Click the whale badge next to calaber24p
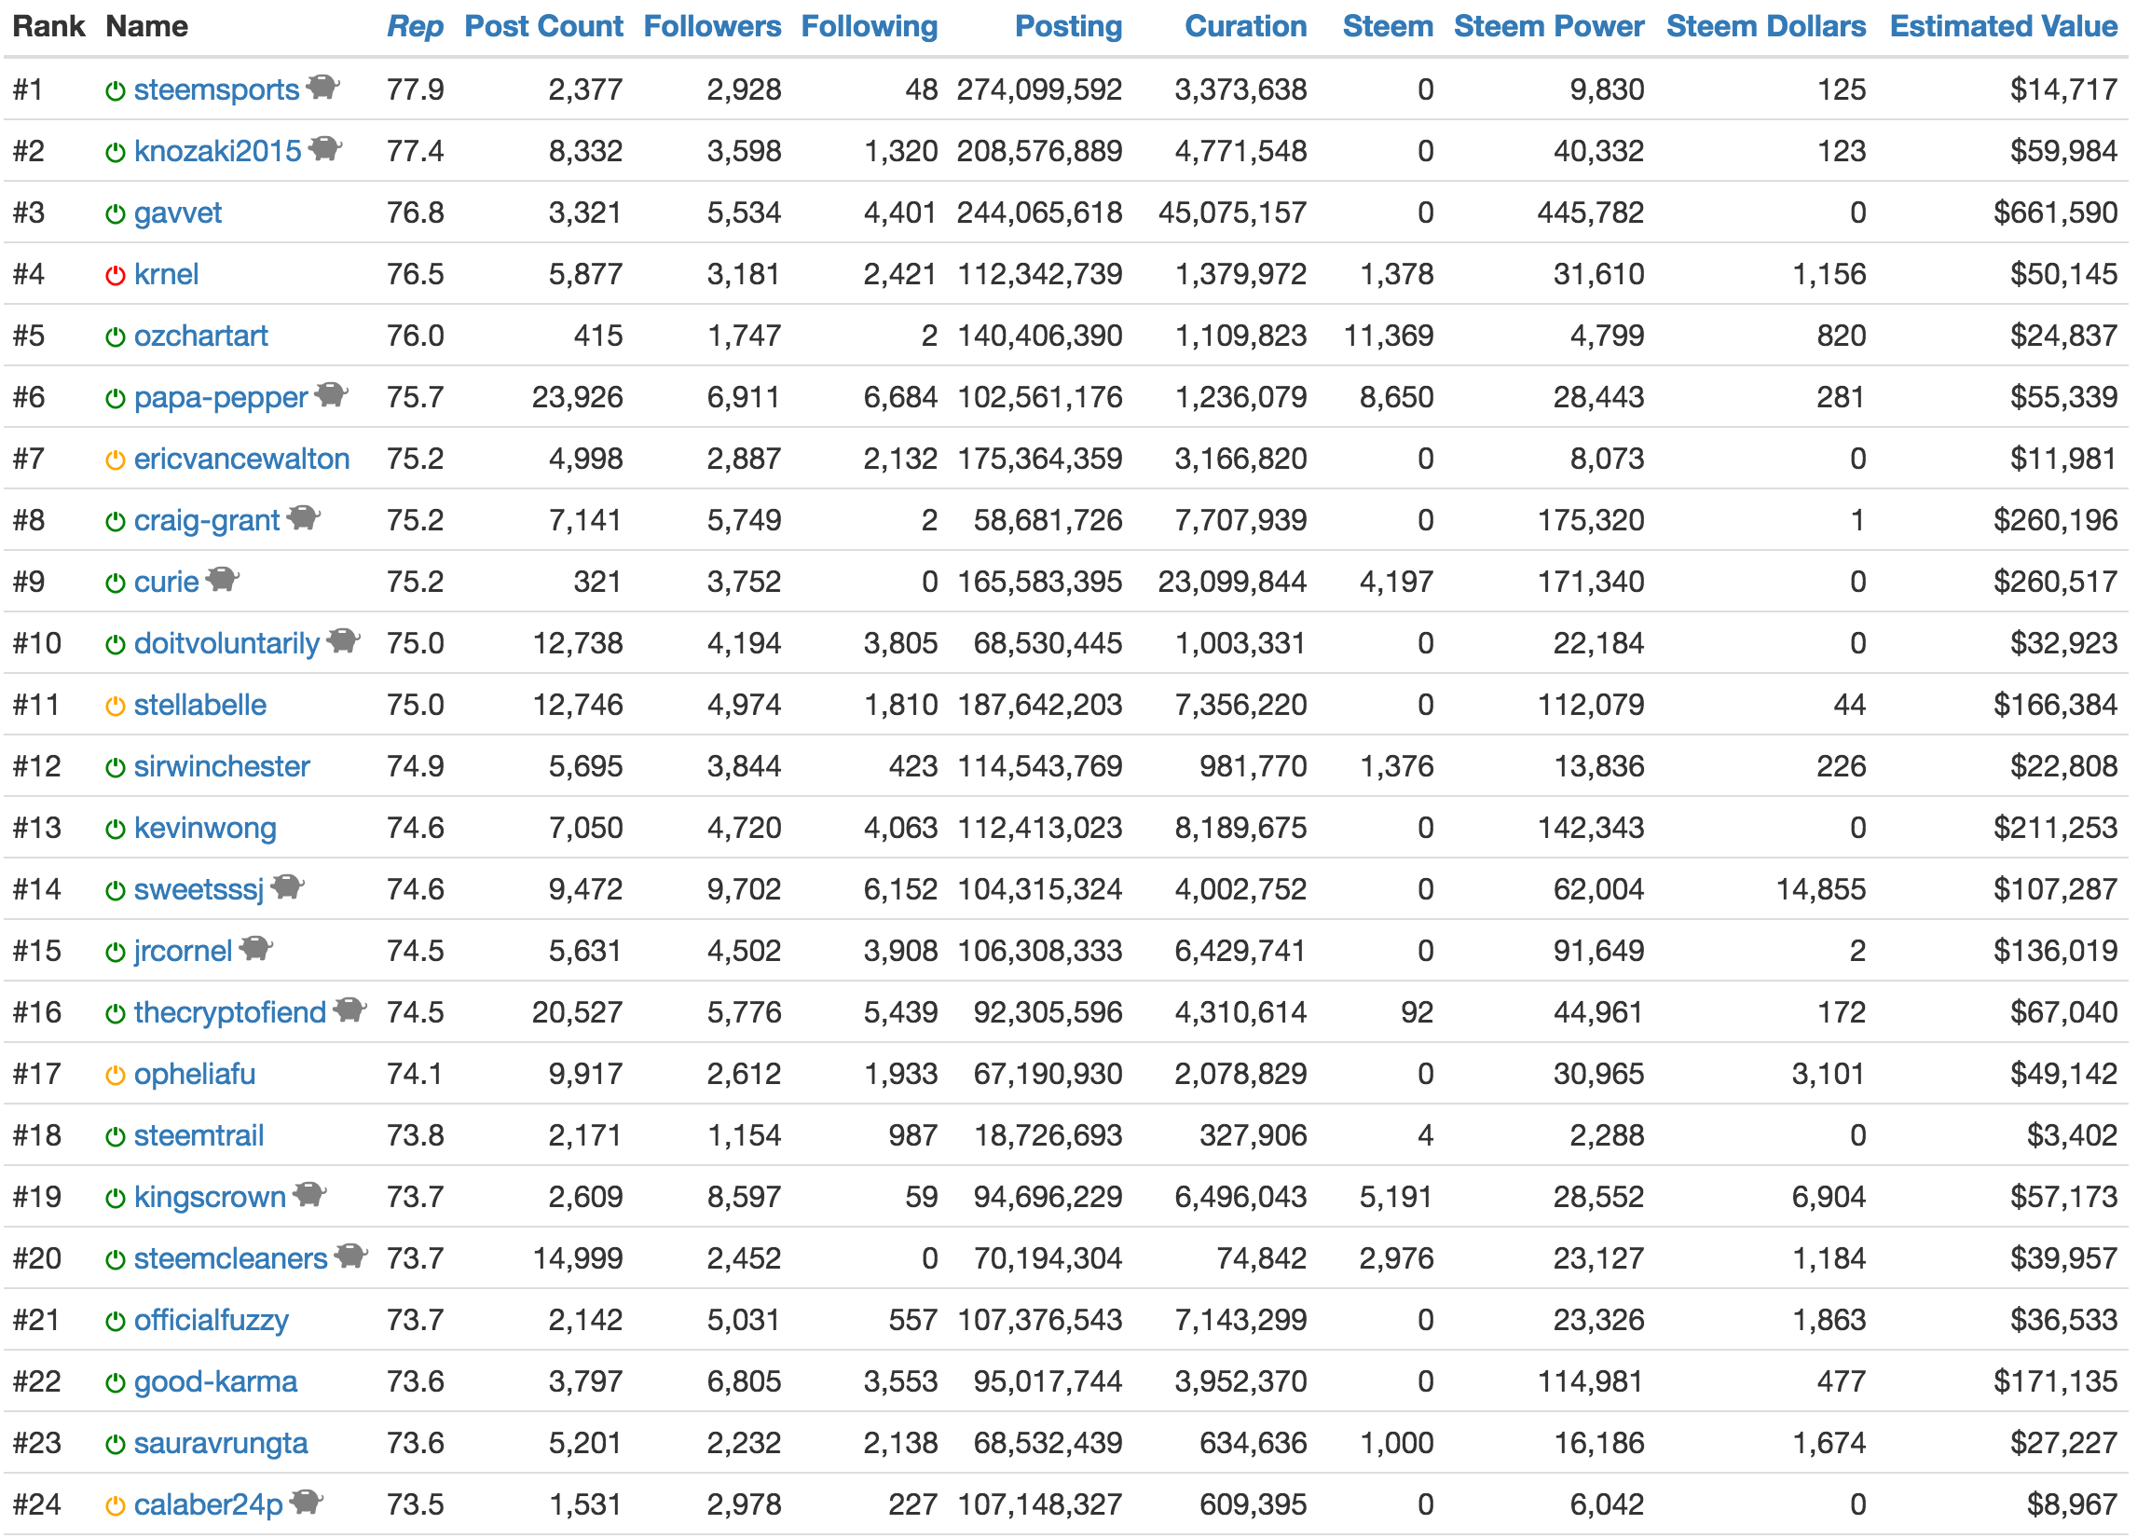The width and height of the screenshot is (2151, 1538). pos(307,1503)
